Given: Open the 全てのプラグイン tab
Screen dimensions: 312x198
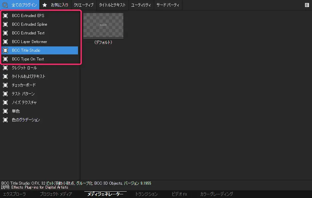Looking at the screenshot, I should 20,5.
